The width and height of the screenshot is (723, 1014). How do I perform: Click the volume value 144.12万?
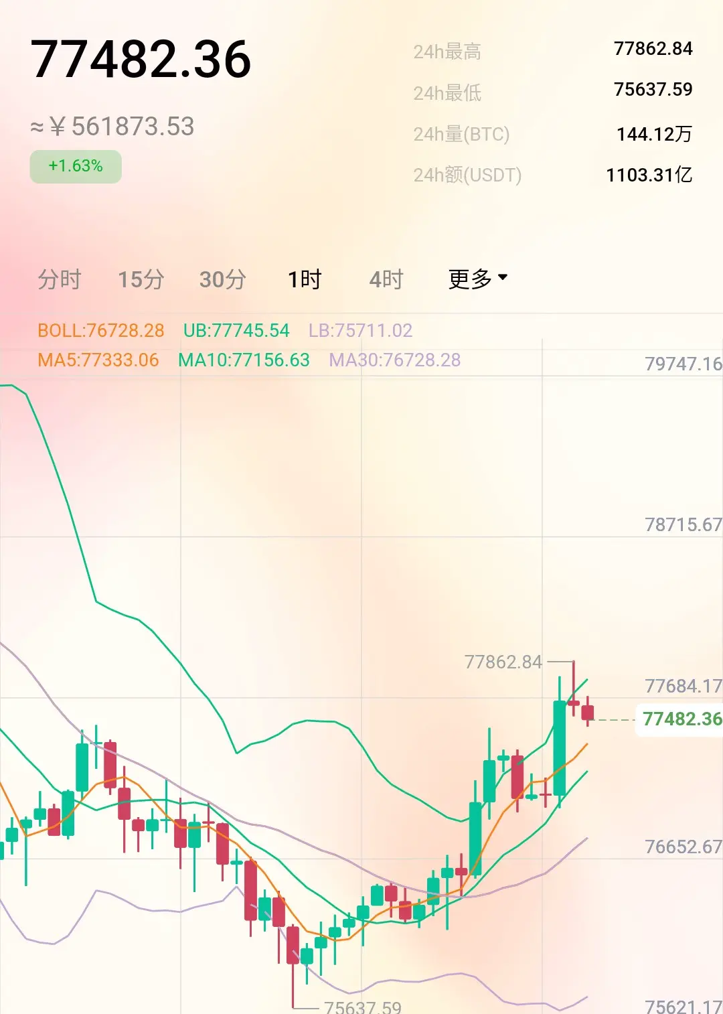654,134
